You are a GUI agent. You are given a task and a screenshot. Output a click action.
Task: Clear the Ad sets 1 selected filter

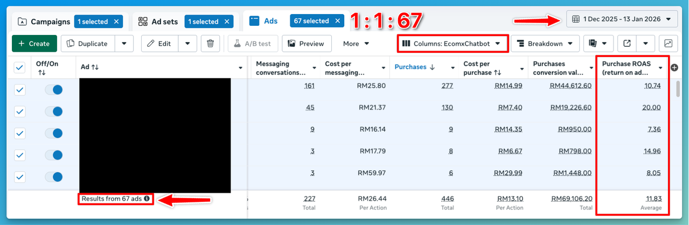point(227,22)
